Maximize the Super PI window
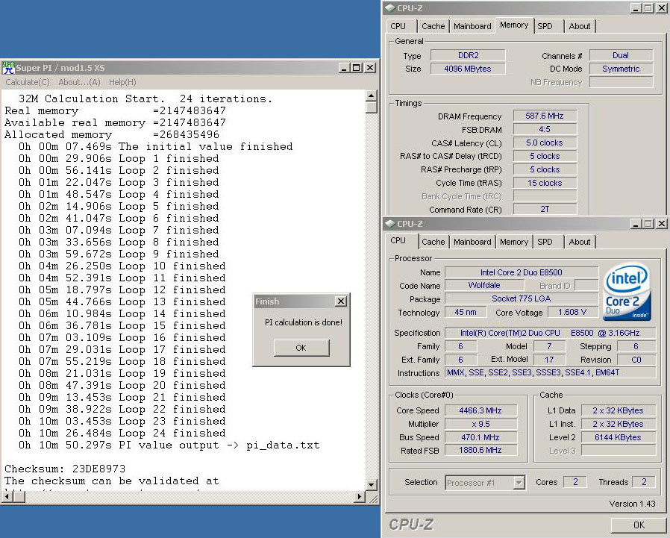Image resolution: width=670 pixels, height=538 pixels. [356, 68]
